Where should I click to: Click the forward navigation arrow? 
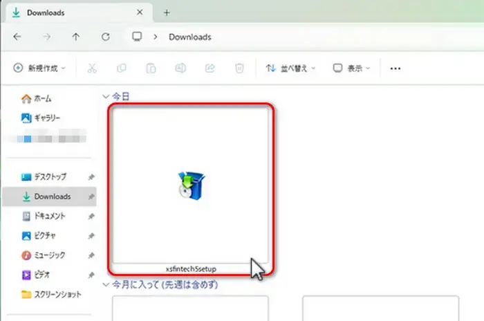[x=46, y=37]
